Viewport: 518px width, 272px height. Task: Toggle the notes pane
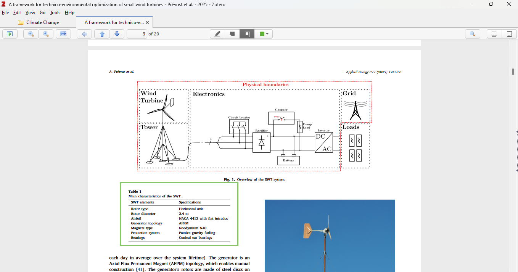pyautogui.click(x=509, y=34)
